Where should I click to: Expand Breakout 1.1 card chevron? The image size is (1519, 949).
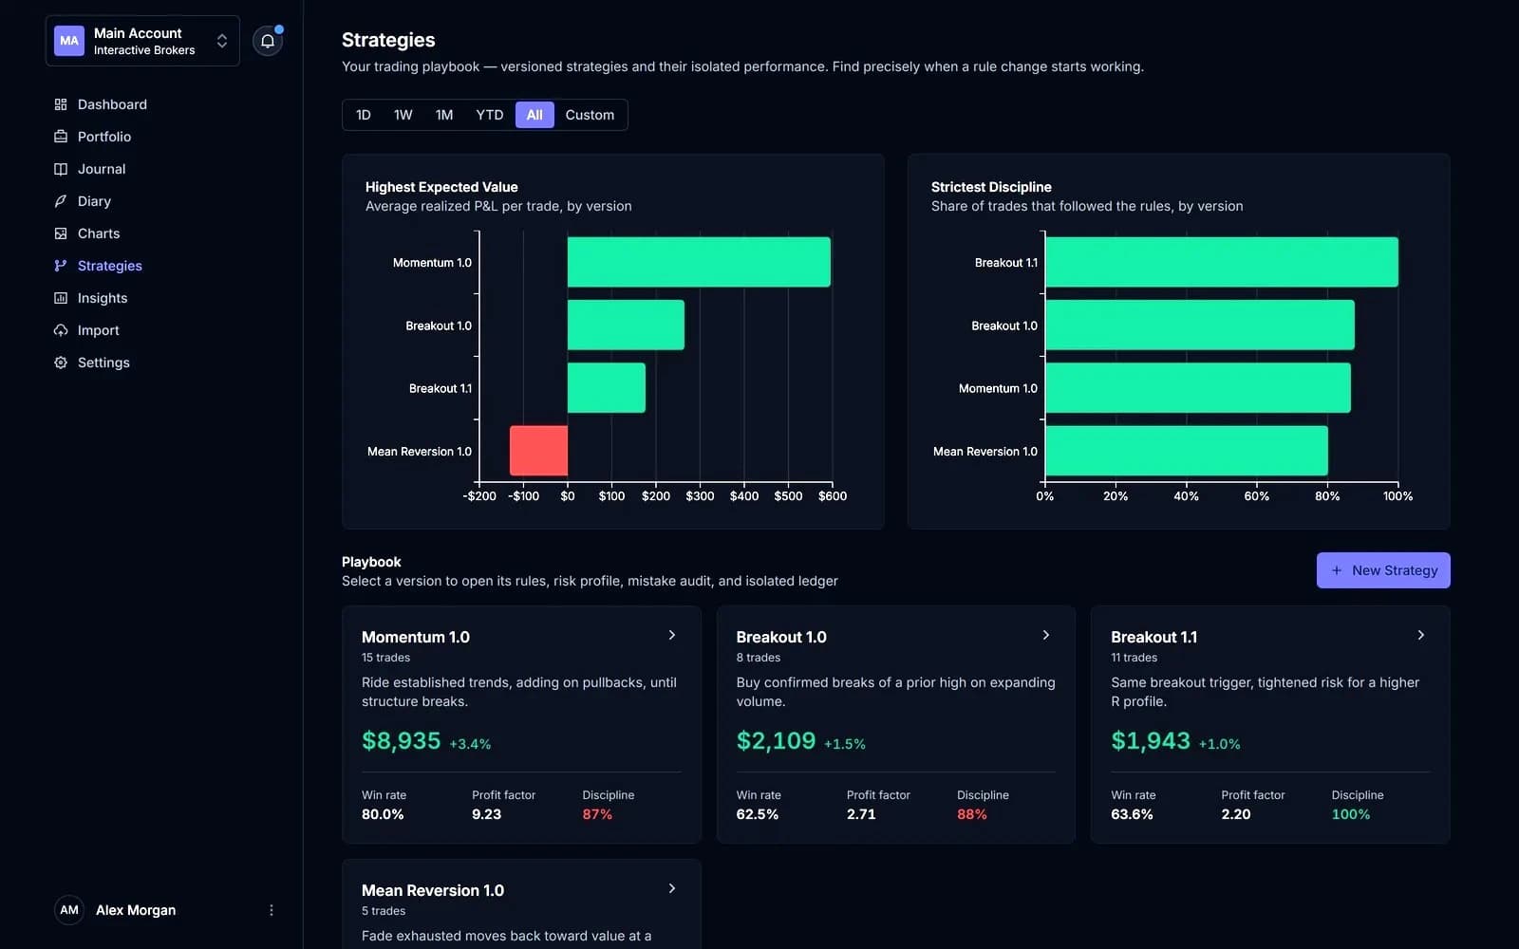(1421, 635)
